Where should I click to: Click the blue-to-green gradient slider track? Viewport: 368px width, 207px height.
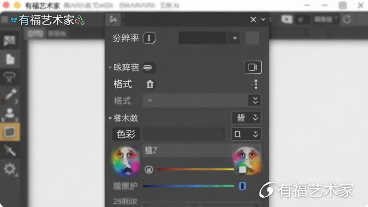coord(188,186)
